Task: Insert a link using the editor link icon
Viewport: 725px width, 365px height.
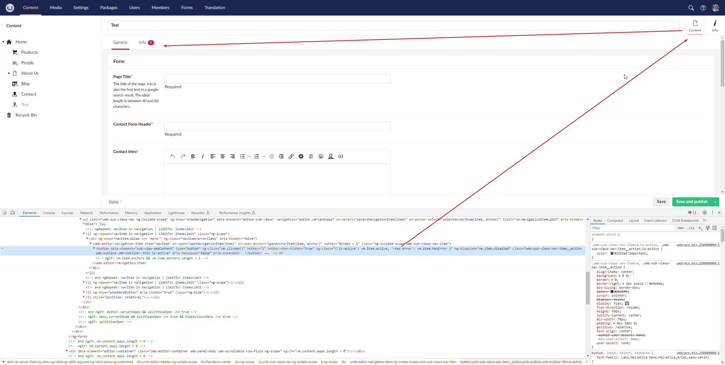Action: pyautogui.click(x=291, y=156)
